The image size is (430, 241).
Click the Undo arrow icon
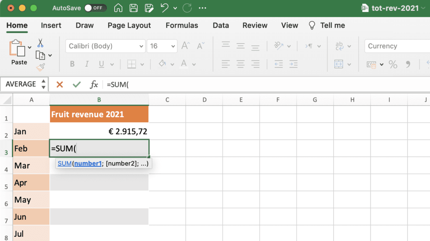[x=164, y=8]
